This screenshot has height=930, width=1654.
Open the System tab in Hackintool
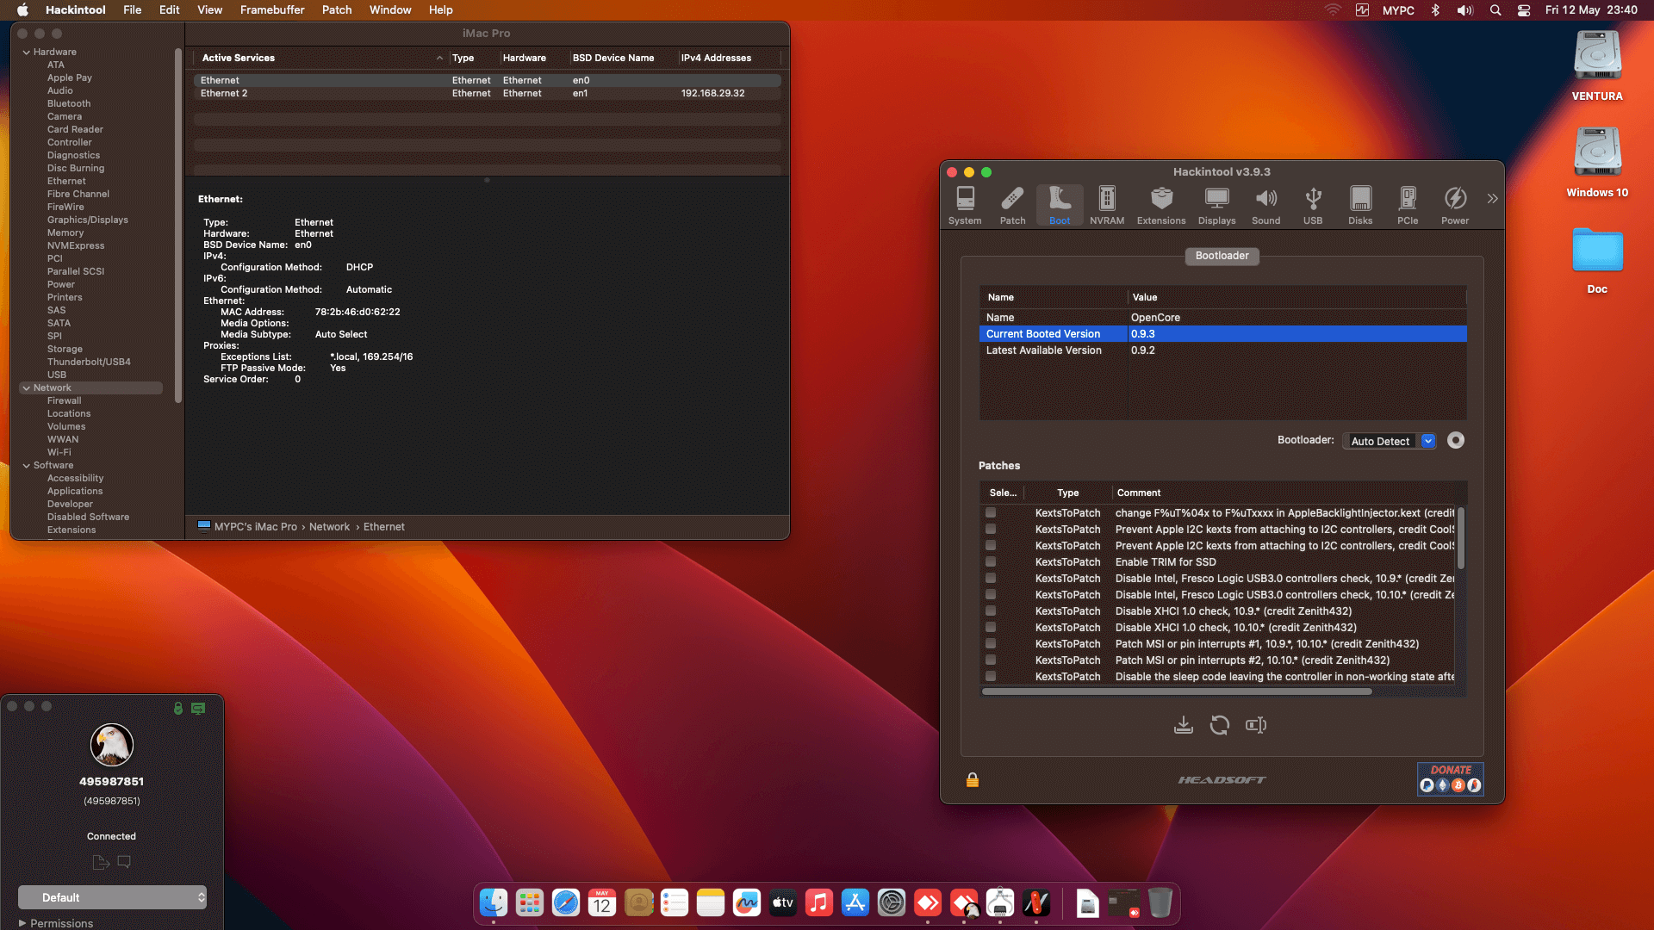[x=965, y=206]
